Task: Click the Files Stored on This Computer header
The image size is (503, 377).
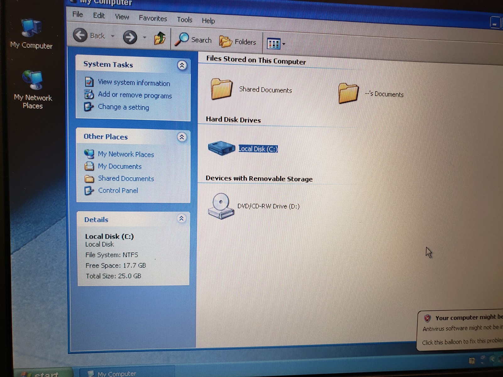Action: (256, 60)
